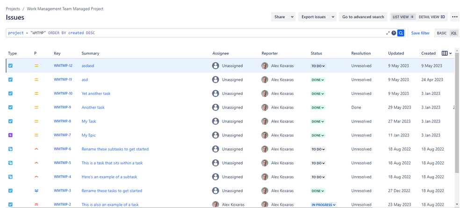This screenshot has width=467, height=208.
Task: Sort by the Resolution column header
Action: [361, 53]
